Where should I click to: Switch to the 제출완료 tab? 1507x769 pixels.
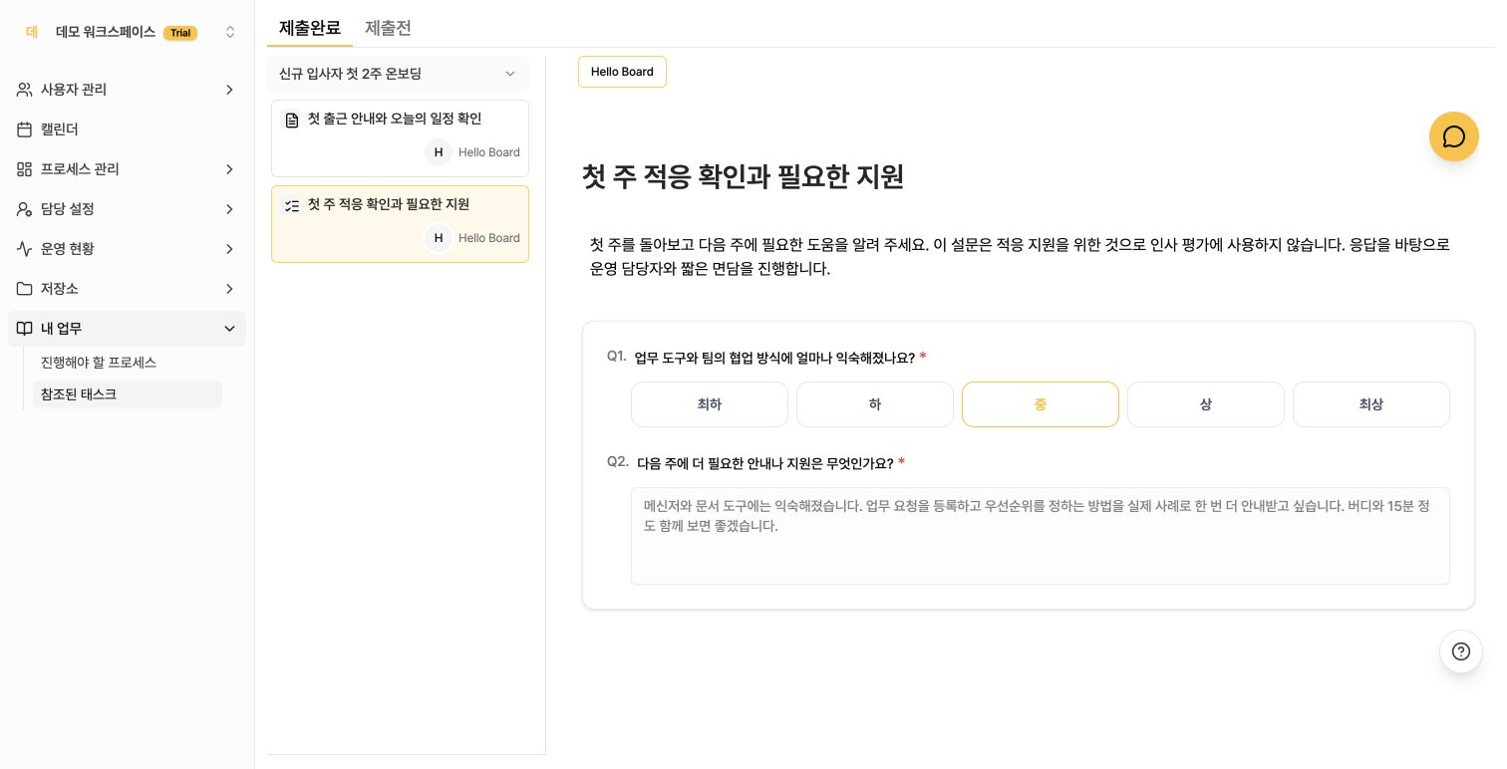[310, 28]
